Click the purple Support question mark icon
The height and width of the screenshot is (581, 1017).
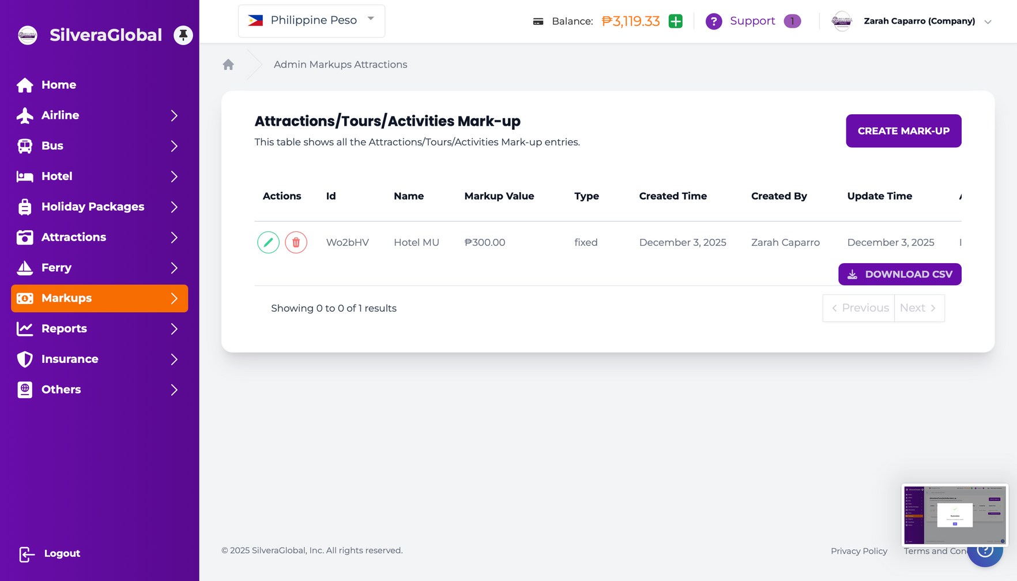(x=713, y=21)
